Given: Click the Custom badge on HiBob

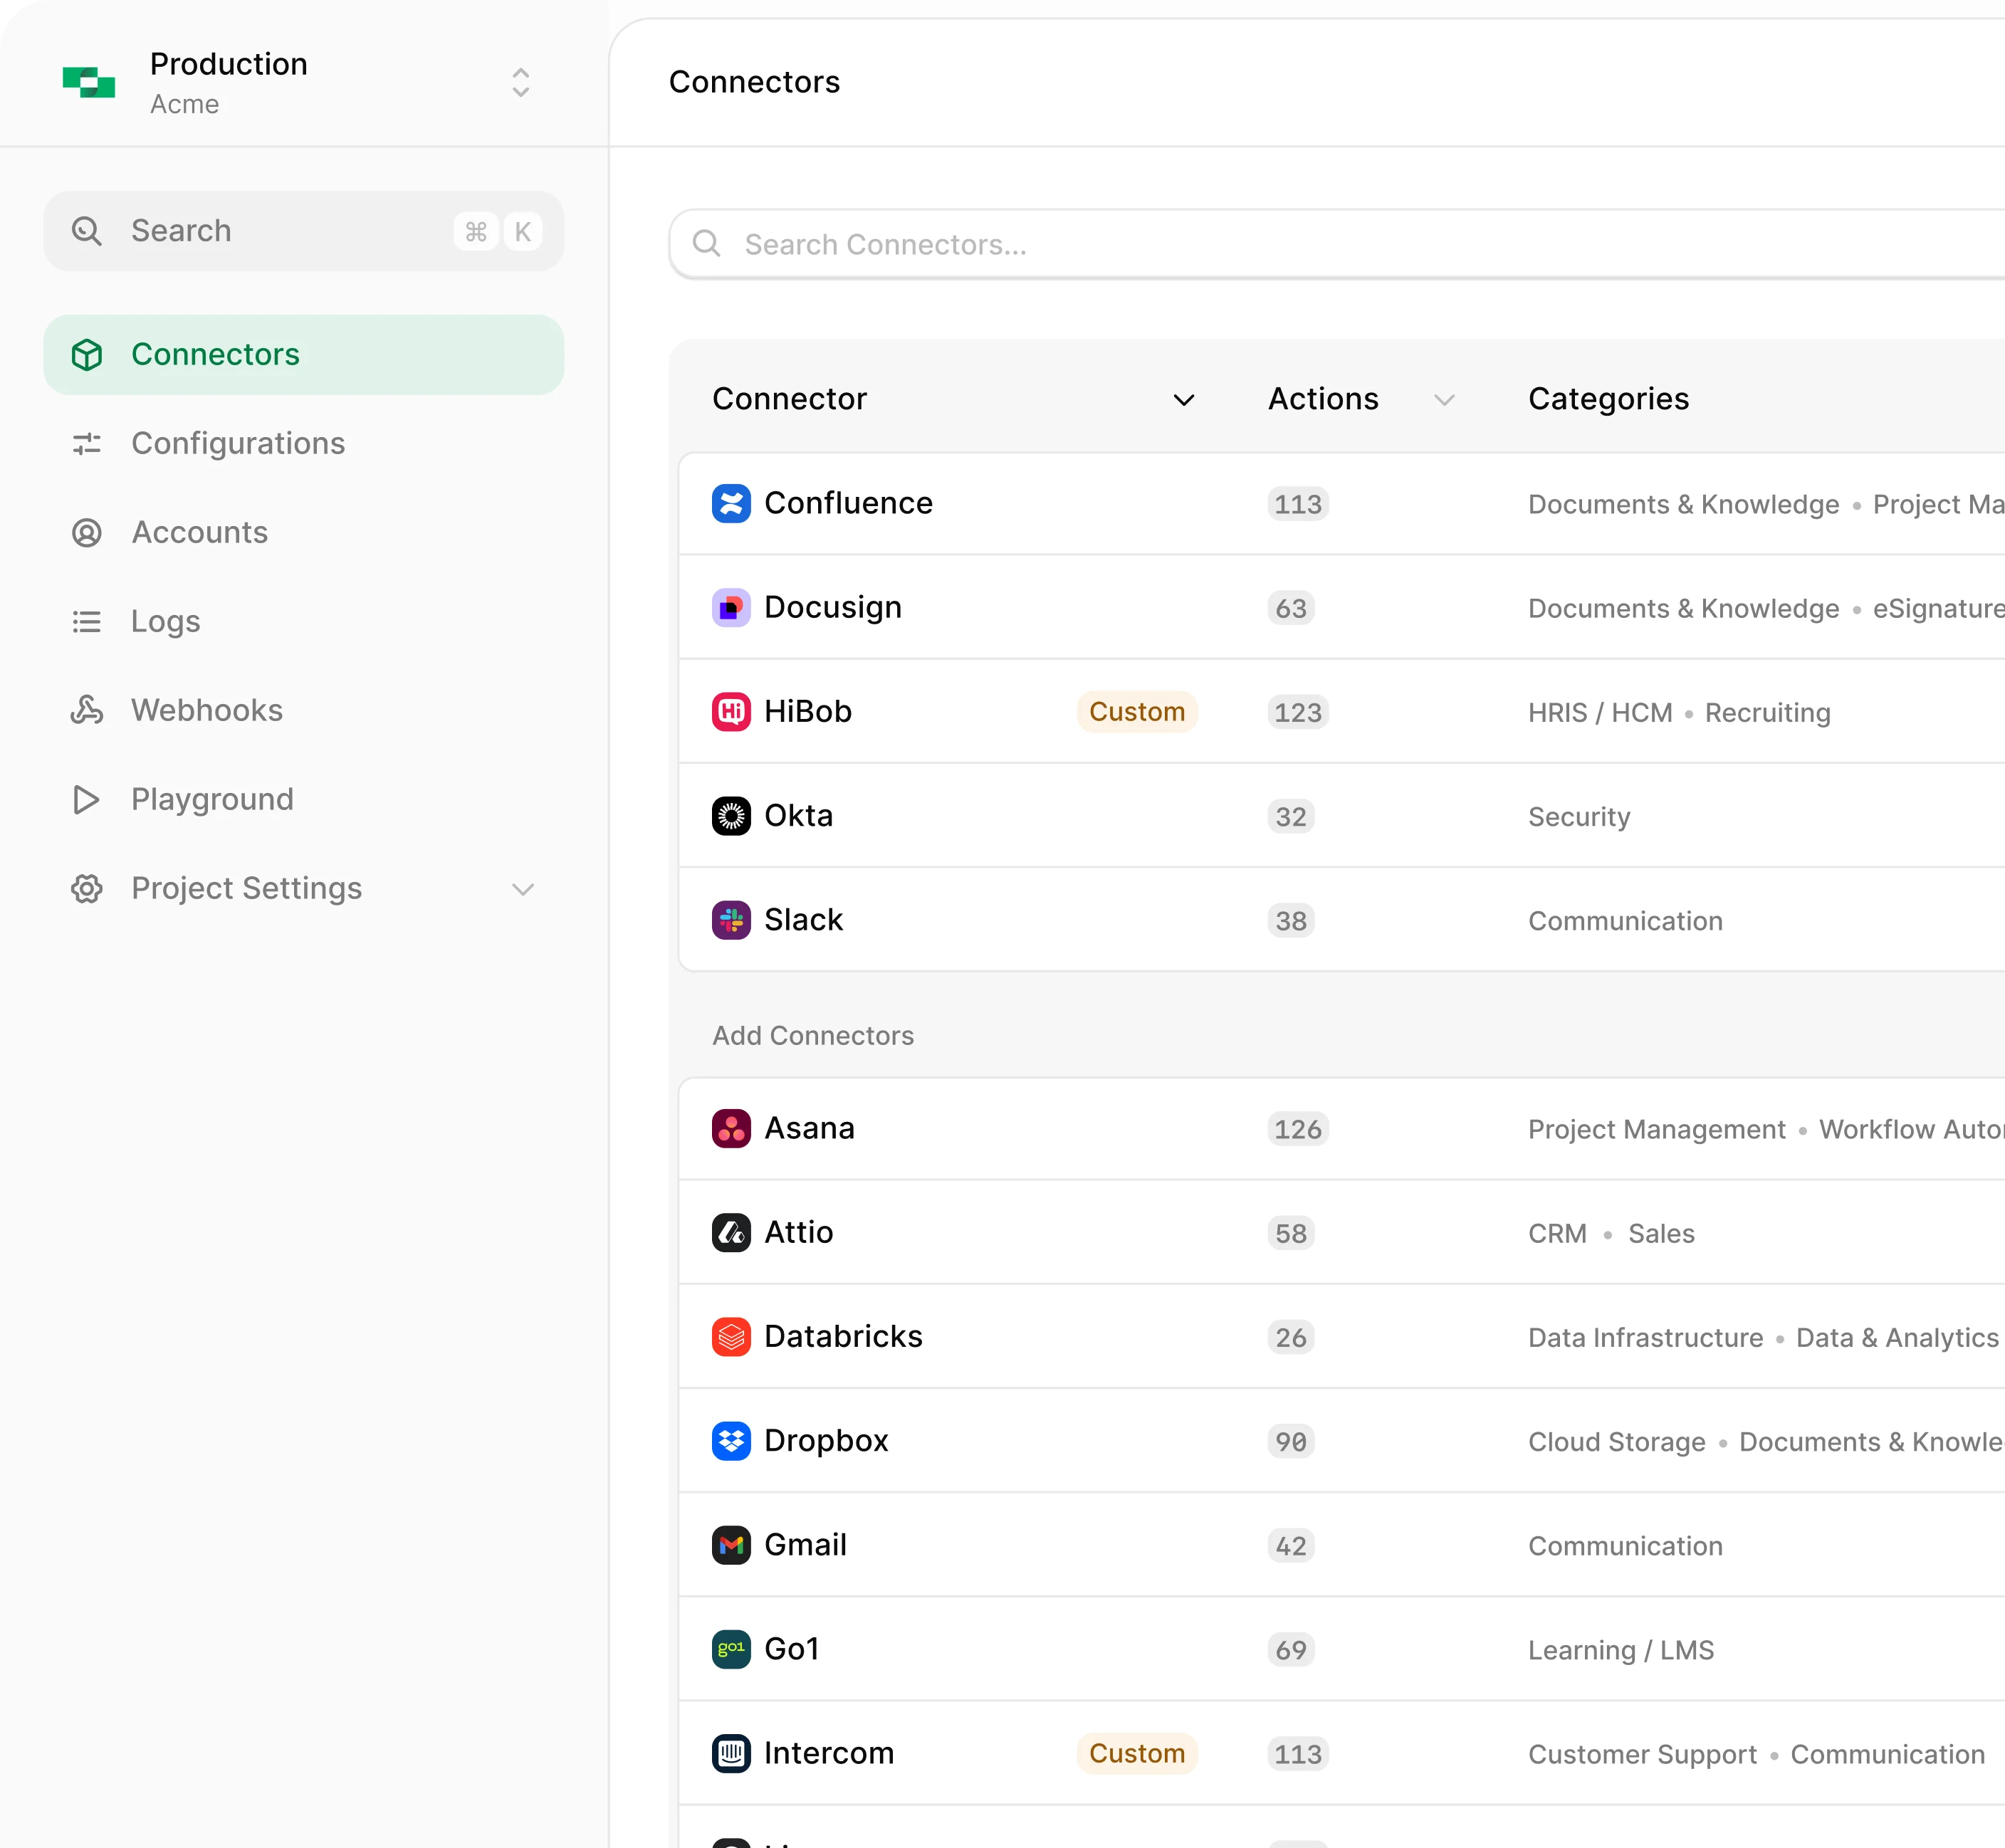Looking at the screenshot, I should click(x=1137, y=712).
